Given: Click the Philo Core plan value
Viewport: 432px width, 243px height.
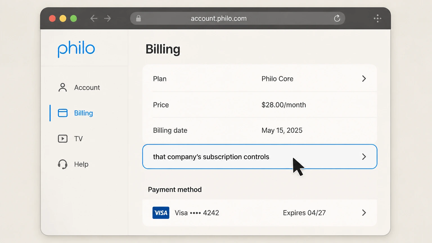Looking at the screenshot, I should point(277,79).
